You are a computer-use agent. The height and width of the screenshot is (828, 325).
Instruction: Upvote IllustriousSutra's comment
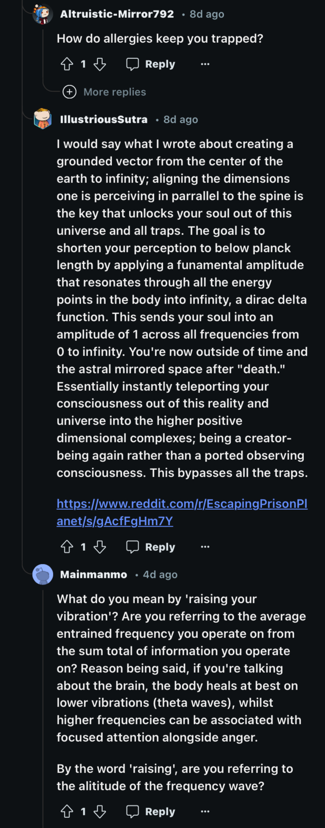pos(67,547)
